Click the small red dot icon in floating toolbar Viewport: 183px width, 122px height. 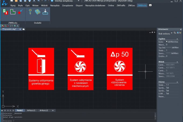8,26
